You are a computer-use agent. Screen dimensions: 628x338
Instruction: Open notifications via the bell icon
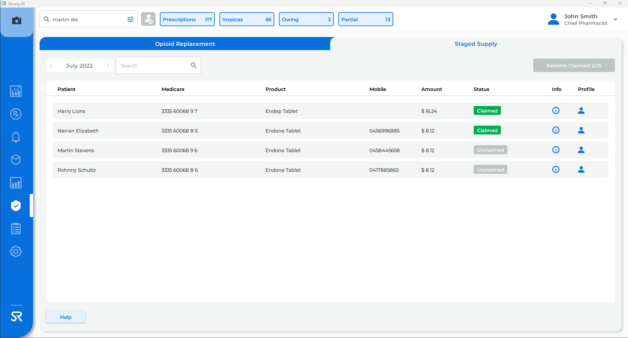16,137
